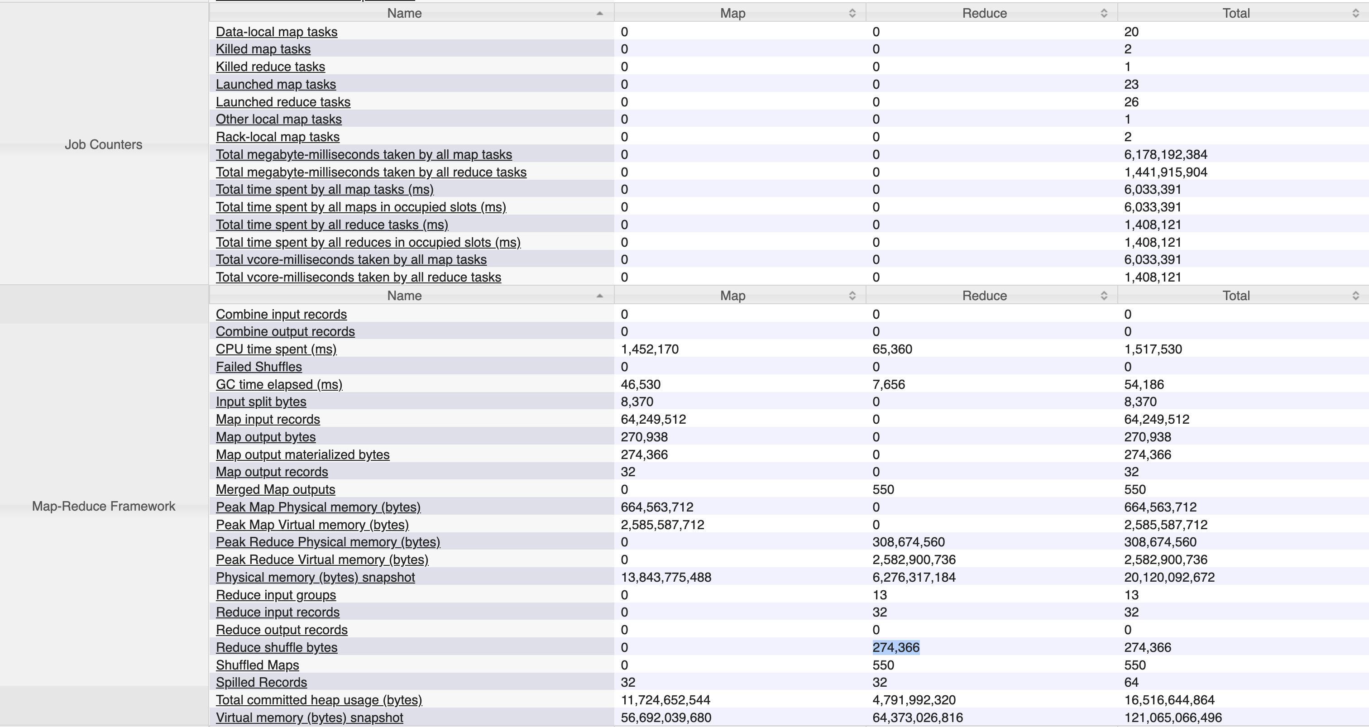
Task: Select highlighted Reduce shuffle bytes value 274,366
Action: [x=896, y=648]
